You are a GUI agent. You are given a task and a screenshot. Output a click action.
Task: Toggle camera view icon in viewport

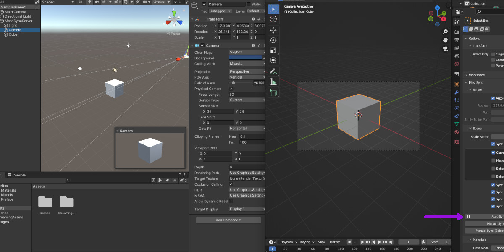[x=445, y=49]
